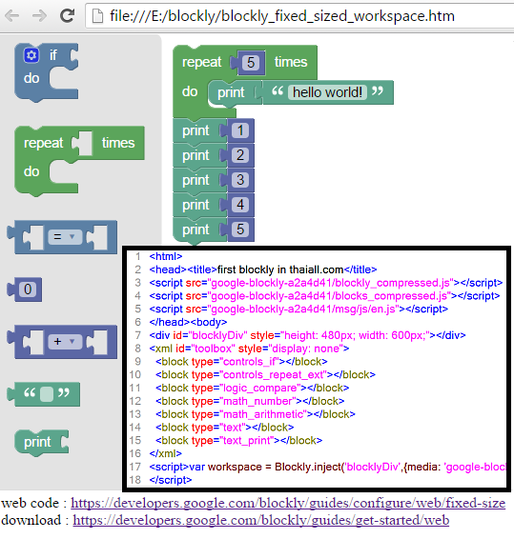Click the browser back arrow
514x539 pixels.
point(12,16)
